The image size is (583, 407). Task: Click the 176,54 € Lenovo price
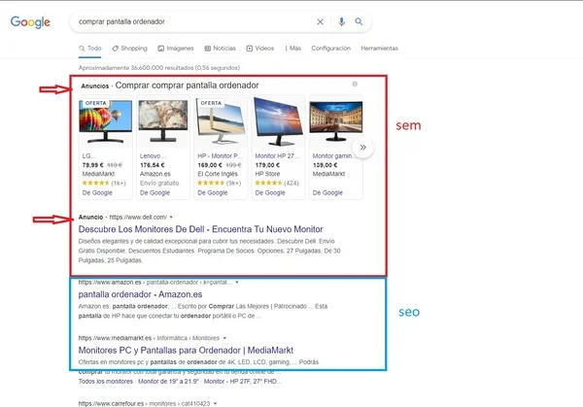[153, 165]
